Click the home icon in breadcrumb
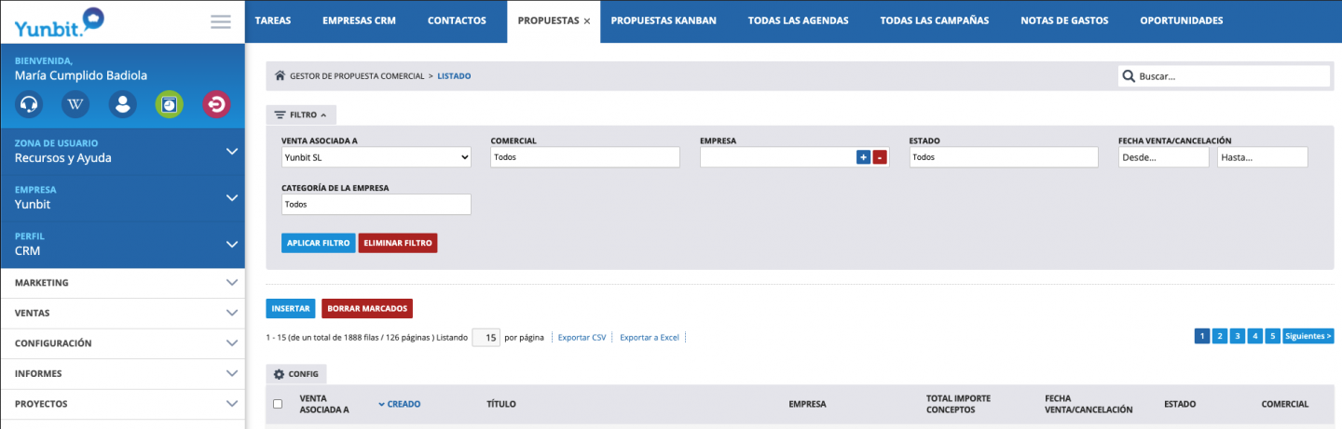The width and height of the screenshot is (1342, 429). tap(279, 76)
